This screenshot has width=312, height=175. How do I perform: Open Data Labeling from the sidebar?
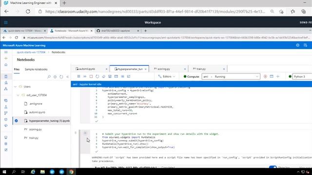[x=6, y=150]
